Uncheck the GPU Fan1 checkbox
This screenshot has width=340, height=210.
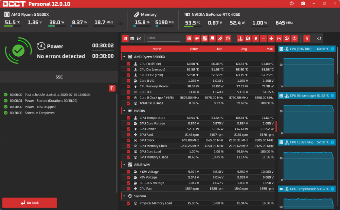tap(128, 134)
